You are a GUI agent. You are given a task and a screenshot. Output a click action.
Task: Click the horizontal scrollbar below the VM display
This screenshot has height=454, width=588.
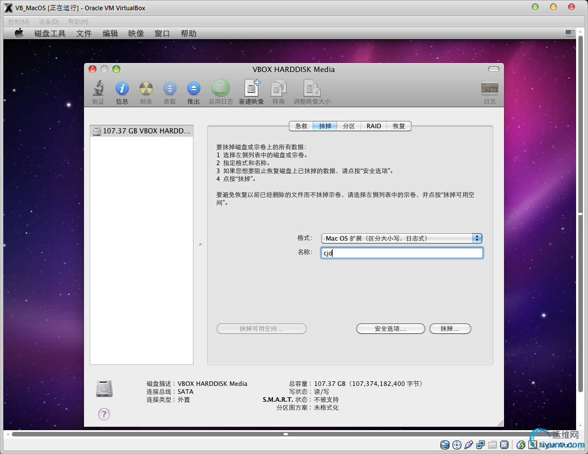point(285,434)
